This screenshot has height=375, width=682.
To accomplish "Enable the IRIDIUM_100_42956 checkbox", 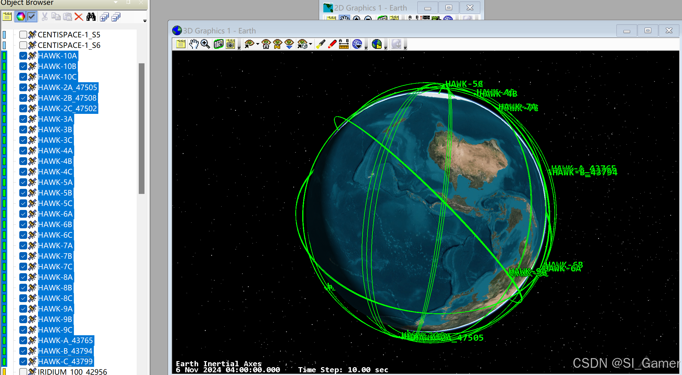I will pos(23,371).
